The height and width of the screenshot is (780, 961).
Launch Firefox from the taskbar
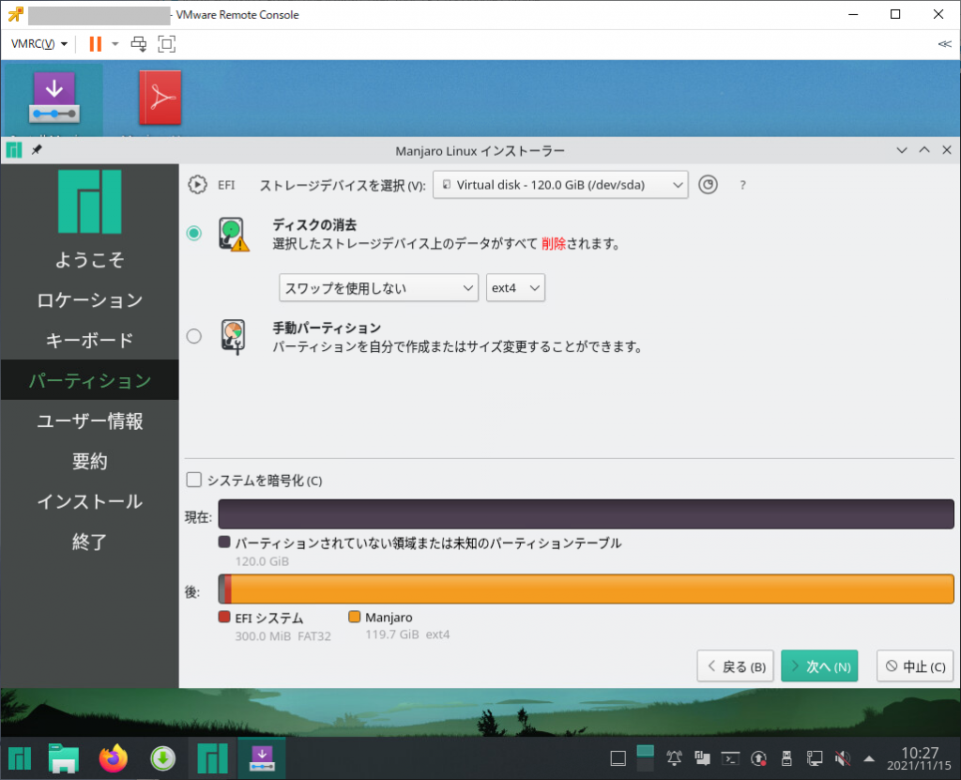[114, 758]
